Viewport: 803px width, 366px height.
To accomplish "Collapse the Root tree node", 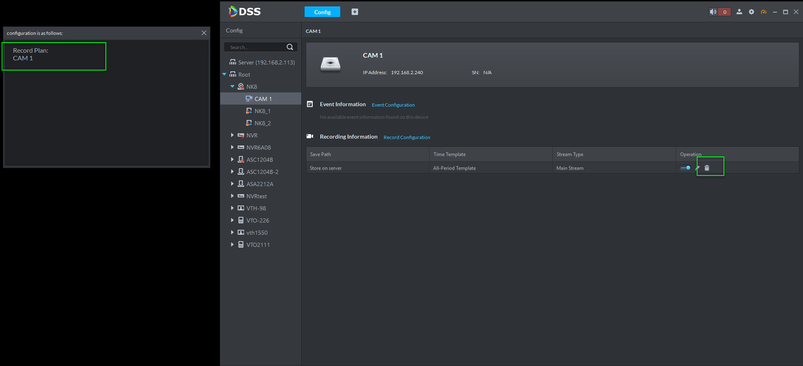I will [224, 75].
